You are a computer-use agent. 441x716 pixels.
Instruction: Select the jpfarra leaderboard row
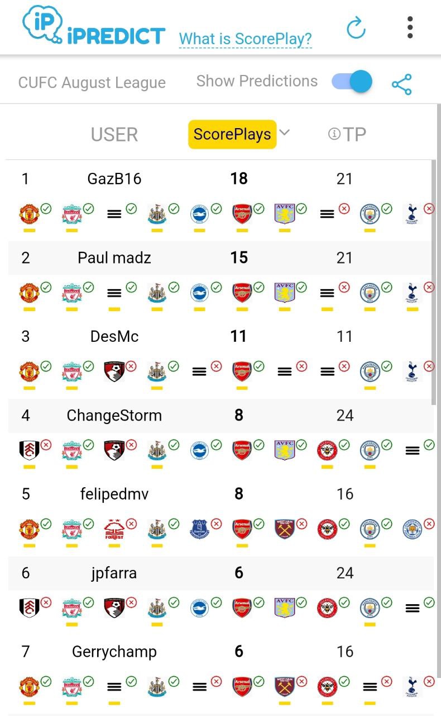click(114, 573)
